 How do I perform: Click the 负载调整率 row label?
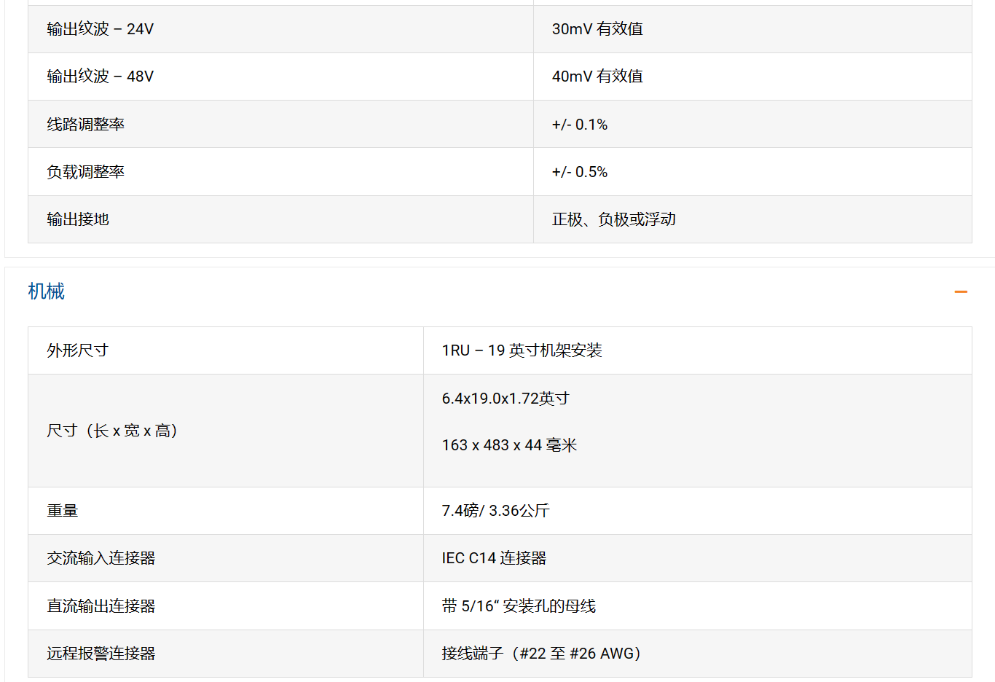pyautogui.click(x=86, y=172)
